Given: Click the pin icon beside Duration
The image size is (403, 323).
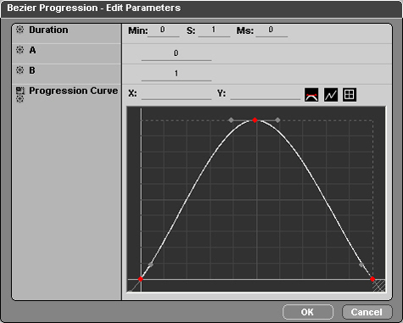Looking at the screenshot, I should (x=20, y=30).
